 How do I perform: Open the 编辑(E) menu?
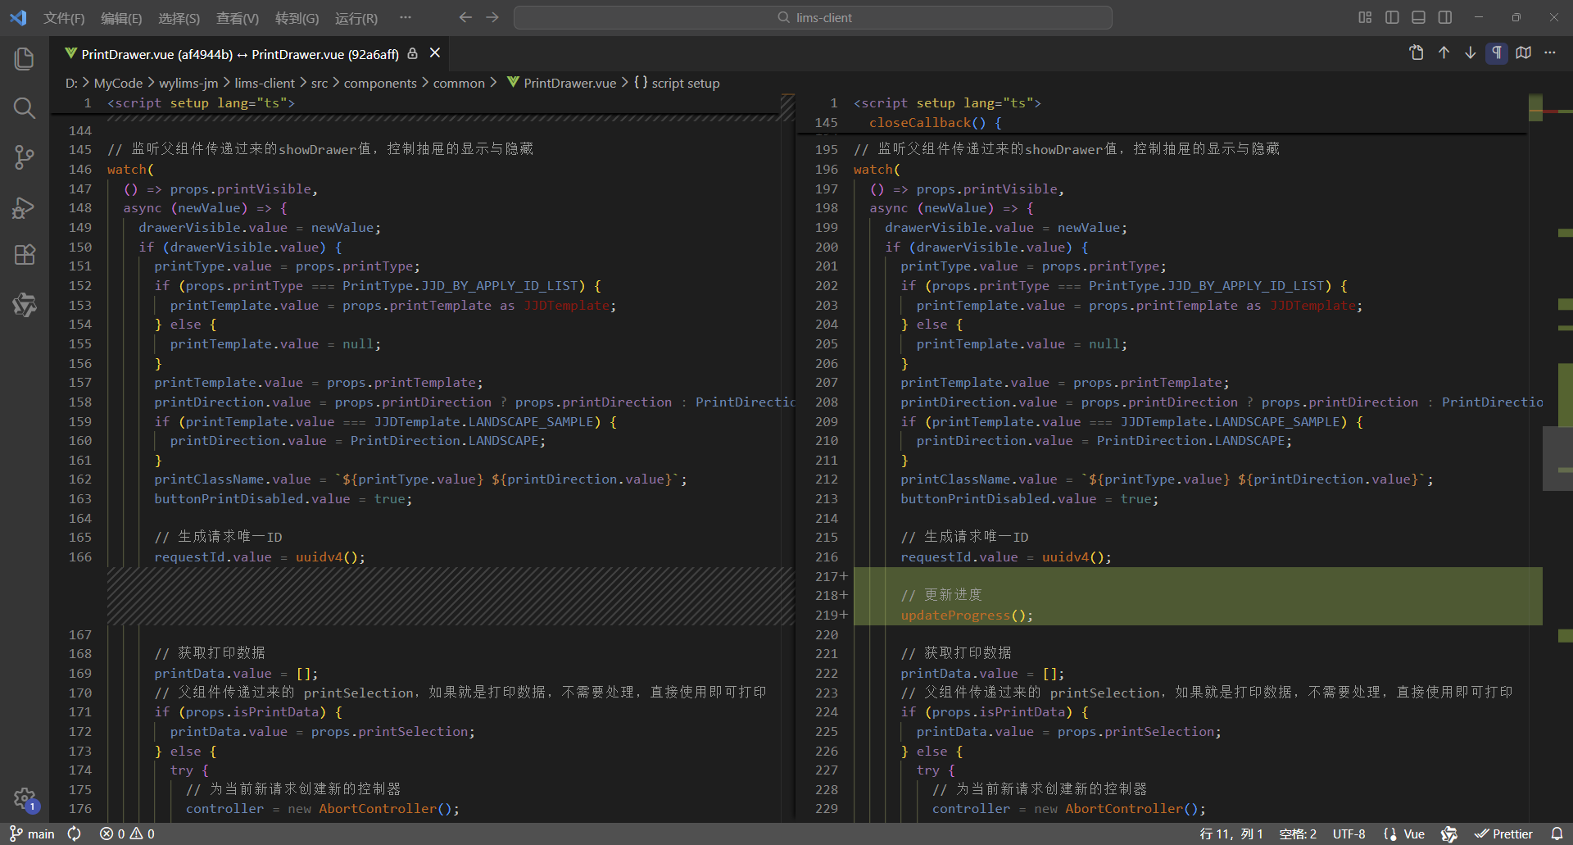(121, 18)
